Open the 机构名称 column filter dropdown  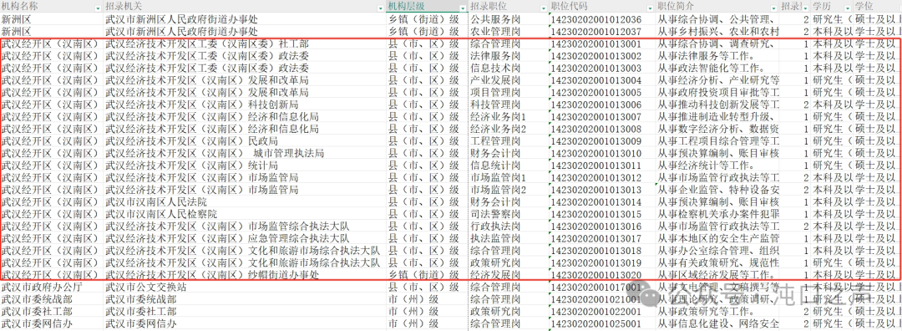click(97, 8)
